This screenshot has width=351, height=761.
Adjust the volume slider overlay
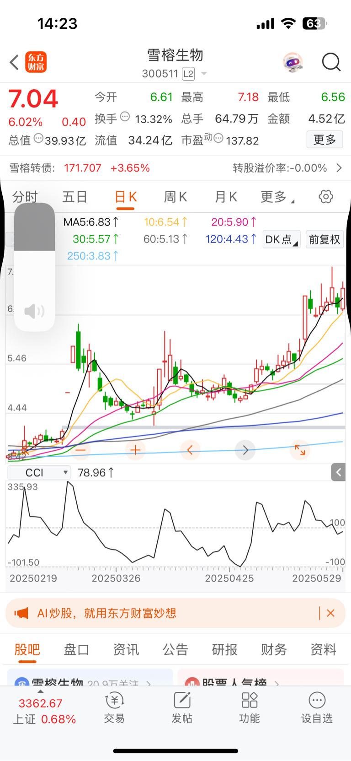pos(34,267)
